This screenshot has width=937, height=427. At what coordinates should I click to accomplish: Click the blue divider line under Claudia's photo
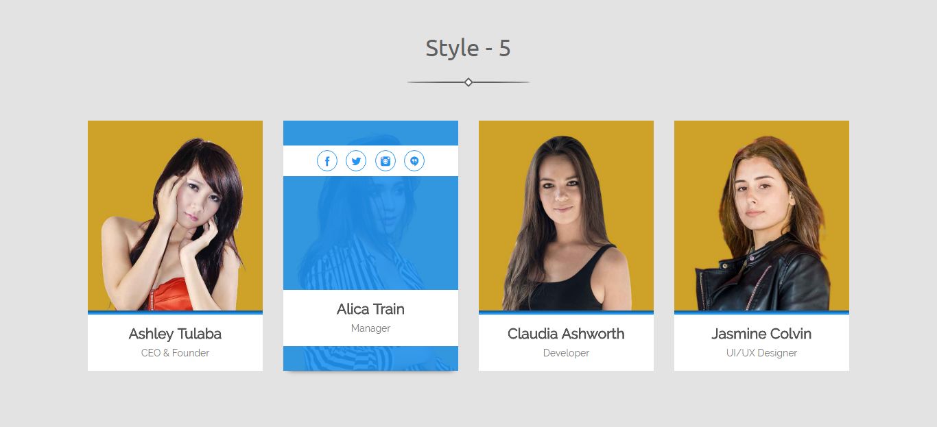[566, 313]
